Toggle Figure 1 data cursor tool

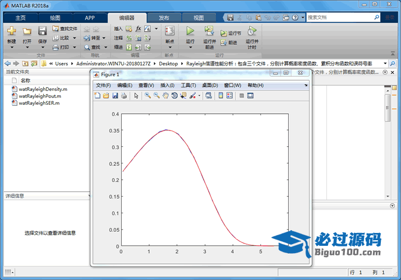183,96
